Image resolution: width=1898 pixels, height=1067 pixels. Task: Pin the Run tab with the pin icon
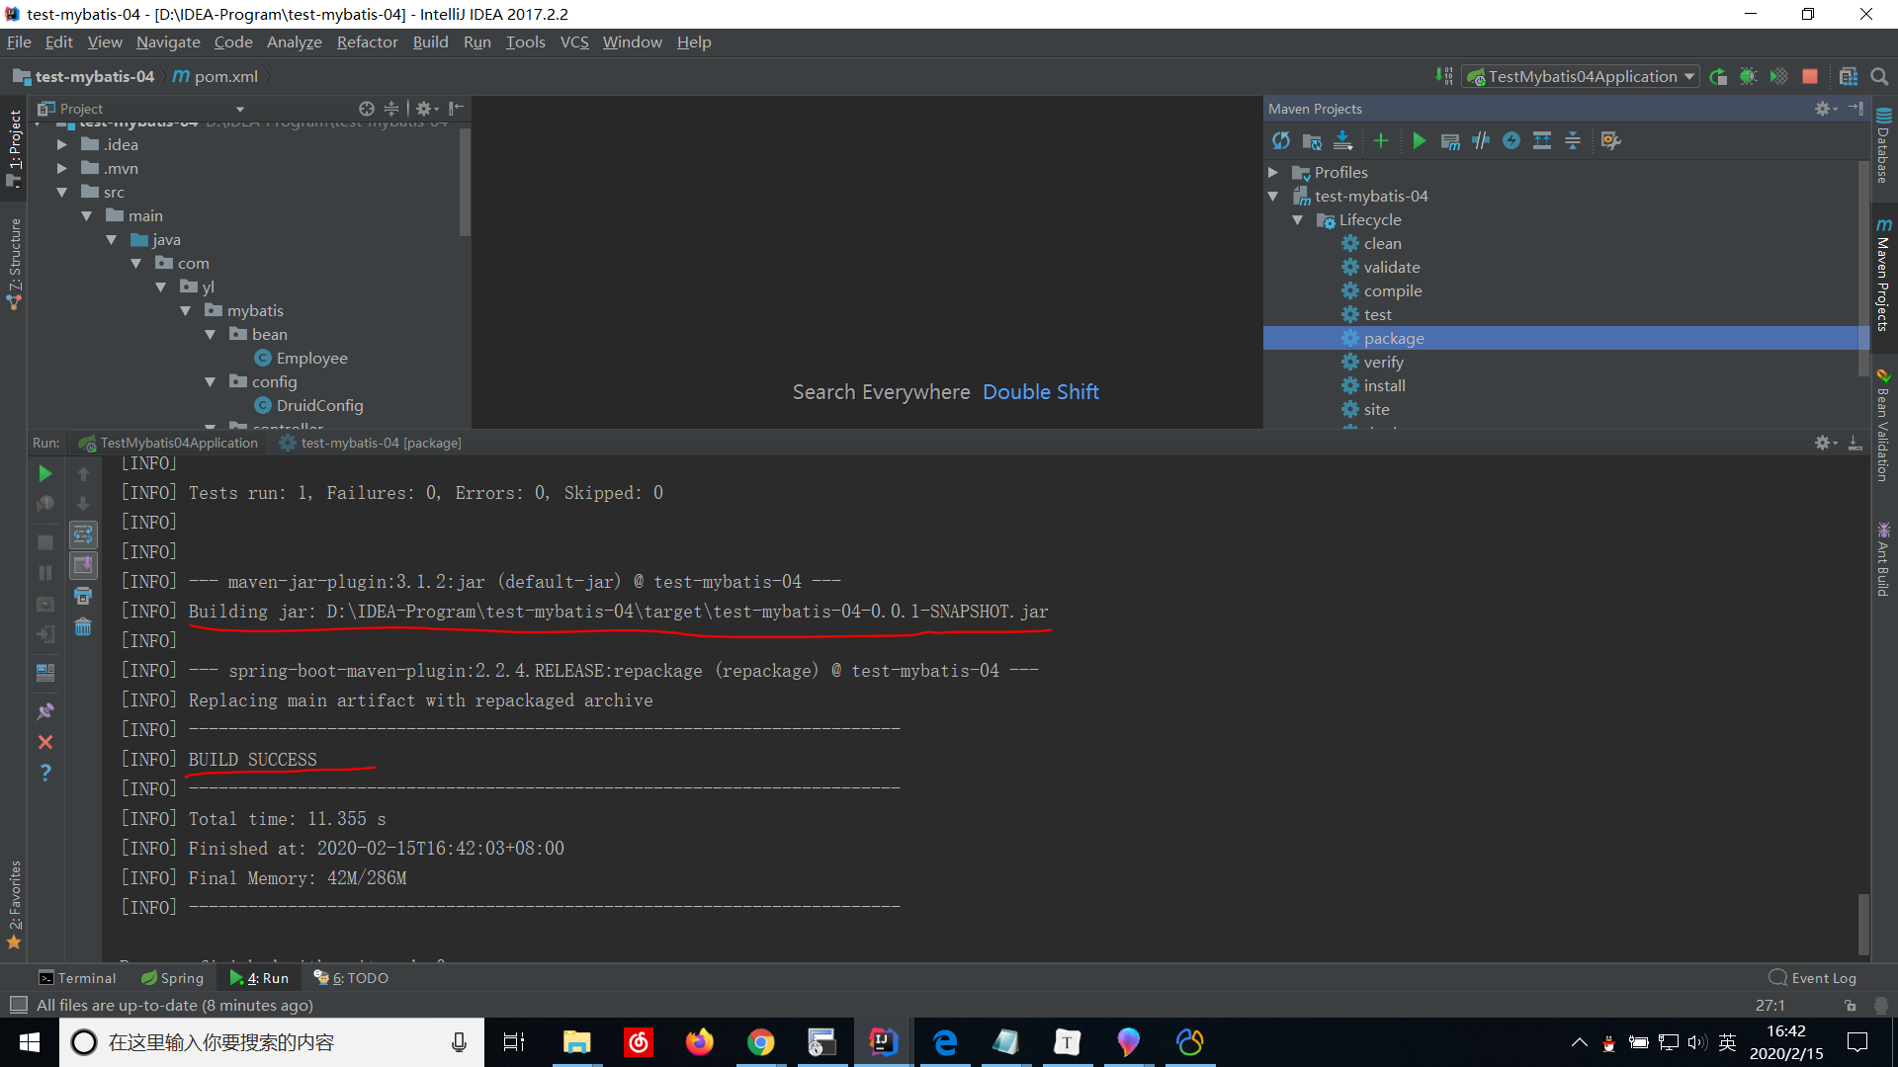pyautogui.click(x=44, y=710)
